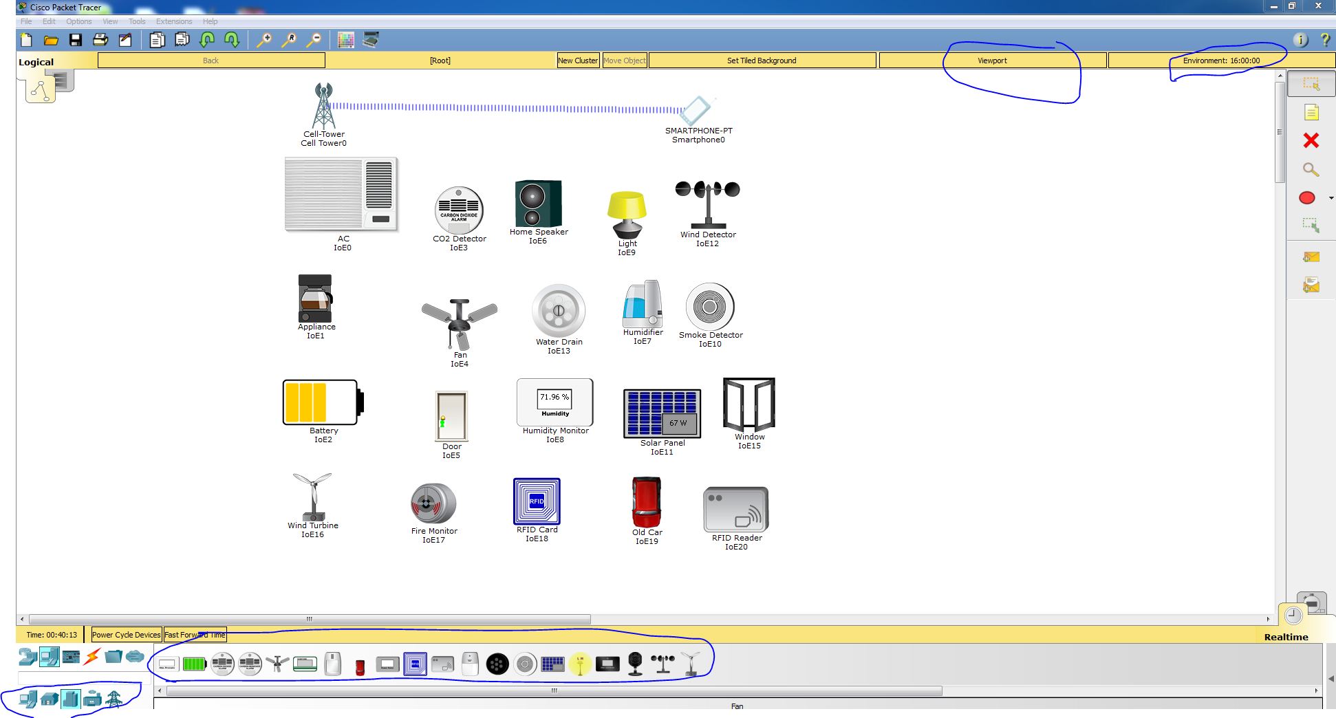Pick the battery device in palette
This screenshot has width=1336, height=718.
coord(195,664)
